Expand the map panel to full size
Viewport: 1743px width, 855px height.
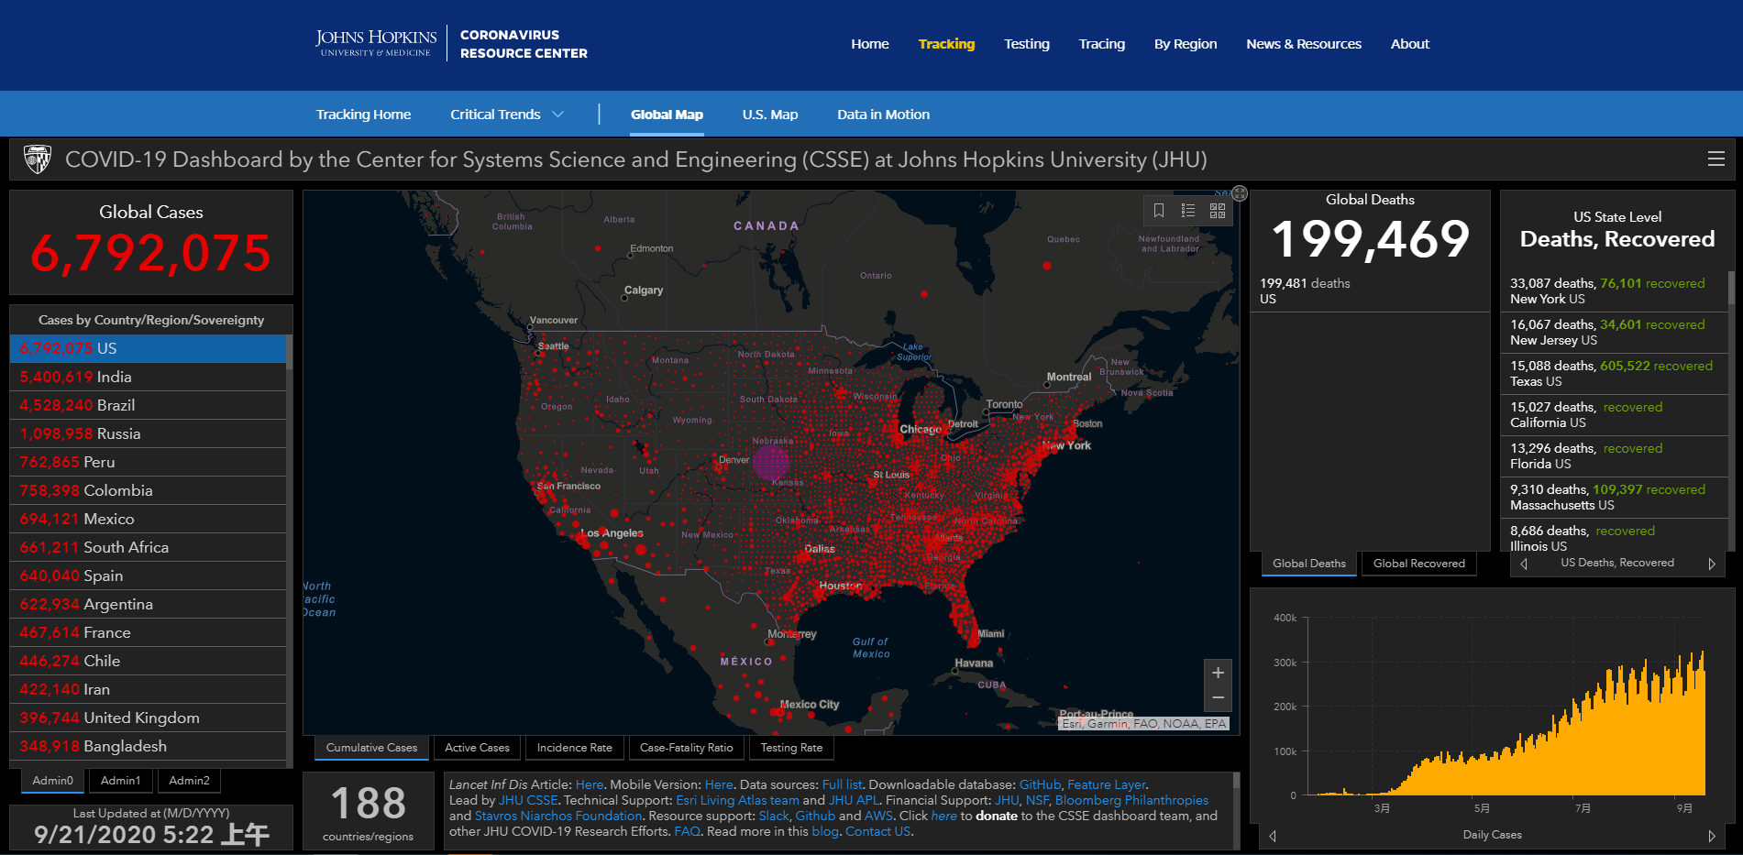[x=1240, y=193]
